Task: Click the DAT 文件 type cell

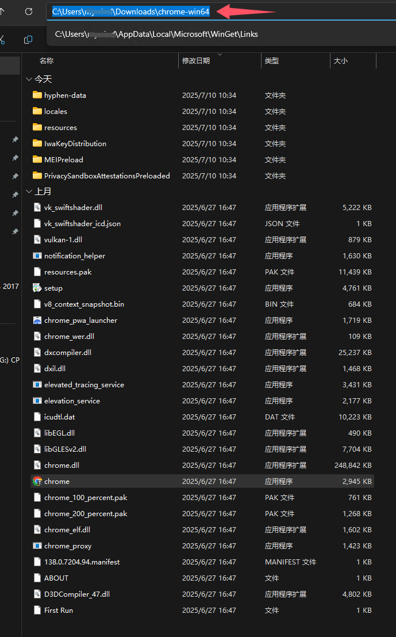Action: 279,417
